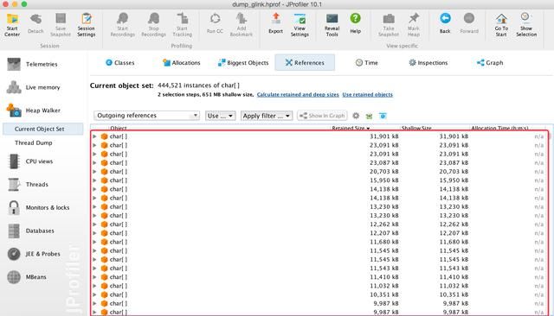This screenshot has width=554, height=316.
Task: Select the char[] row with 11,032 kB
Action: tap(319, 286)
